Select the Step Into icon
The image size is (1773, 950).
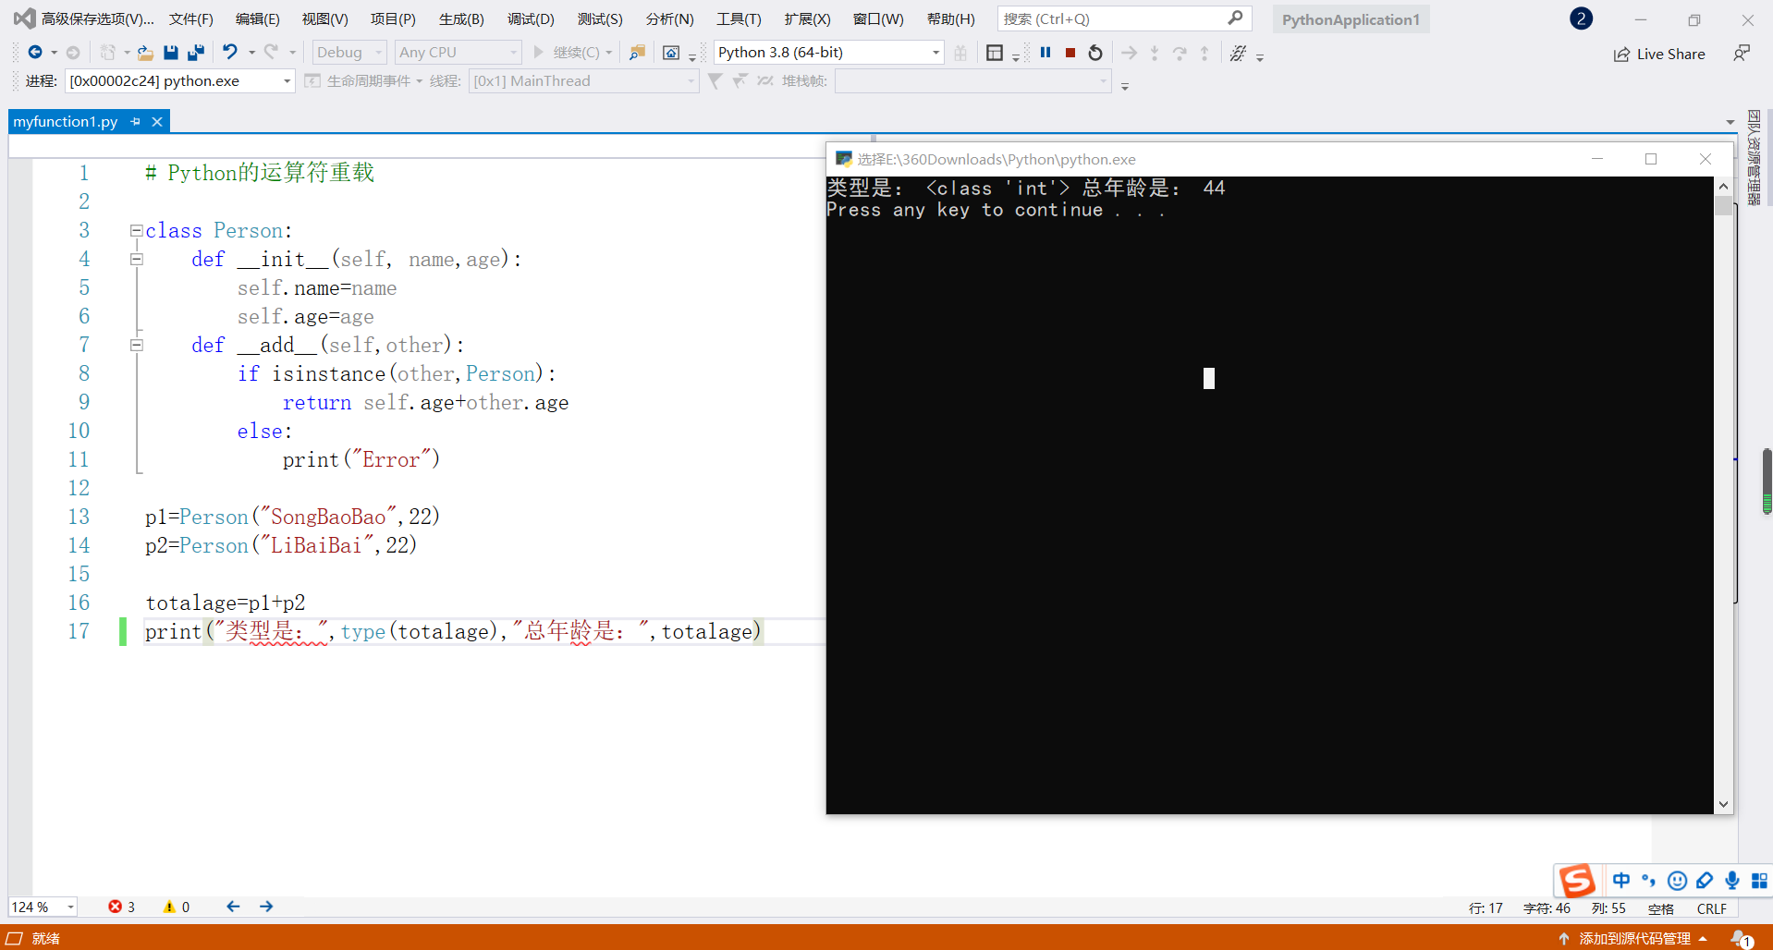pos(1155,53)
